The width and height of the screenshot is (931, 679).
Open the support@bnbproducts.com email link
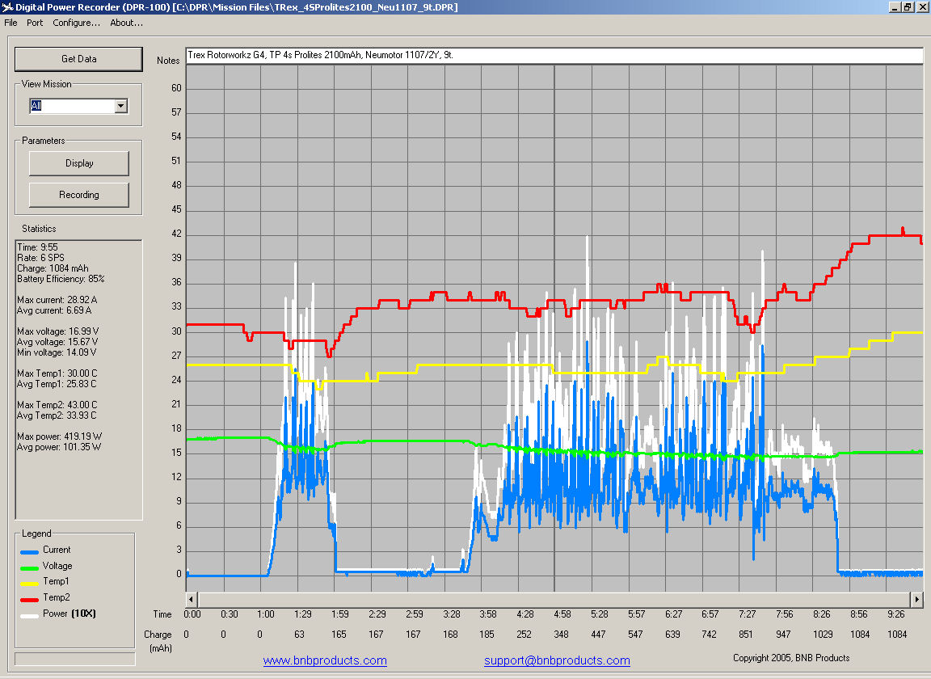point(557,660)
